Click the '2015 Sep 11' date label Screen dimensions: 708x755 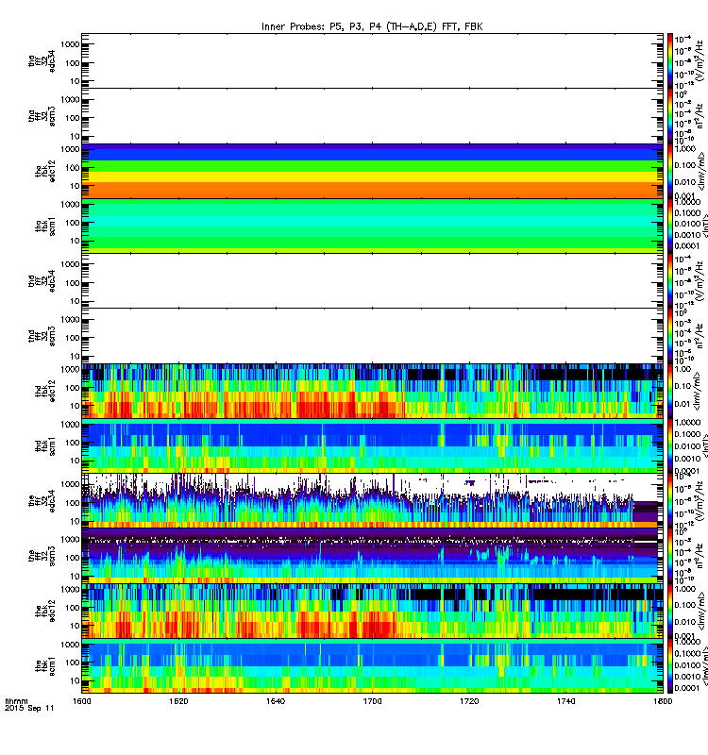click(29, 709)
